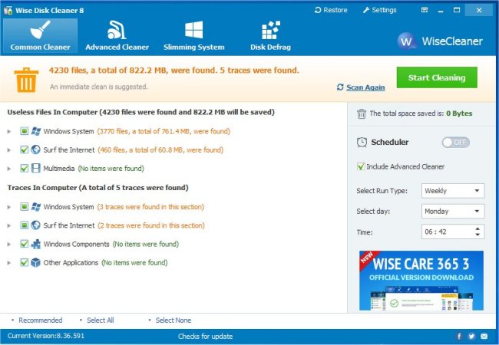
Task: Open the Select Run Type dropdown
Action: coord(453,191)
